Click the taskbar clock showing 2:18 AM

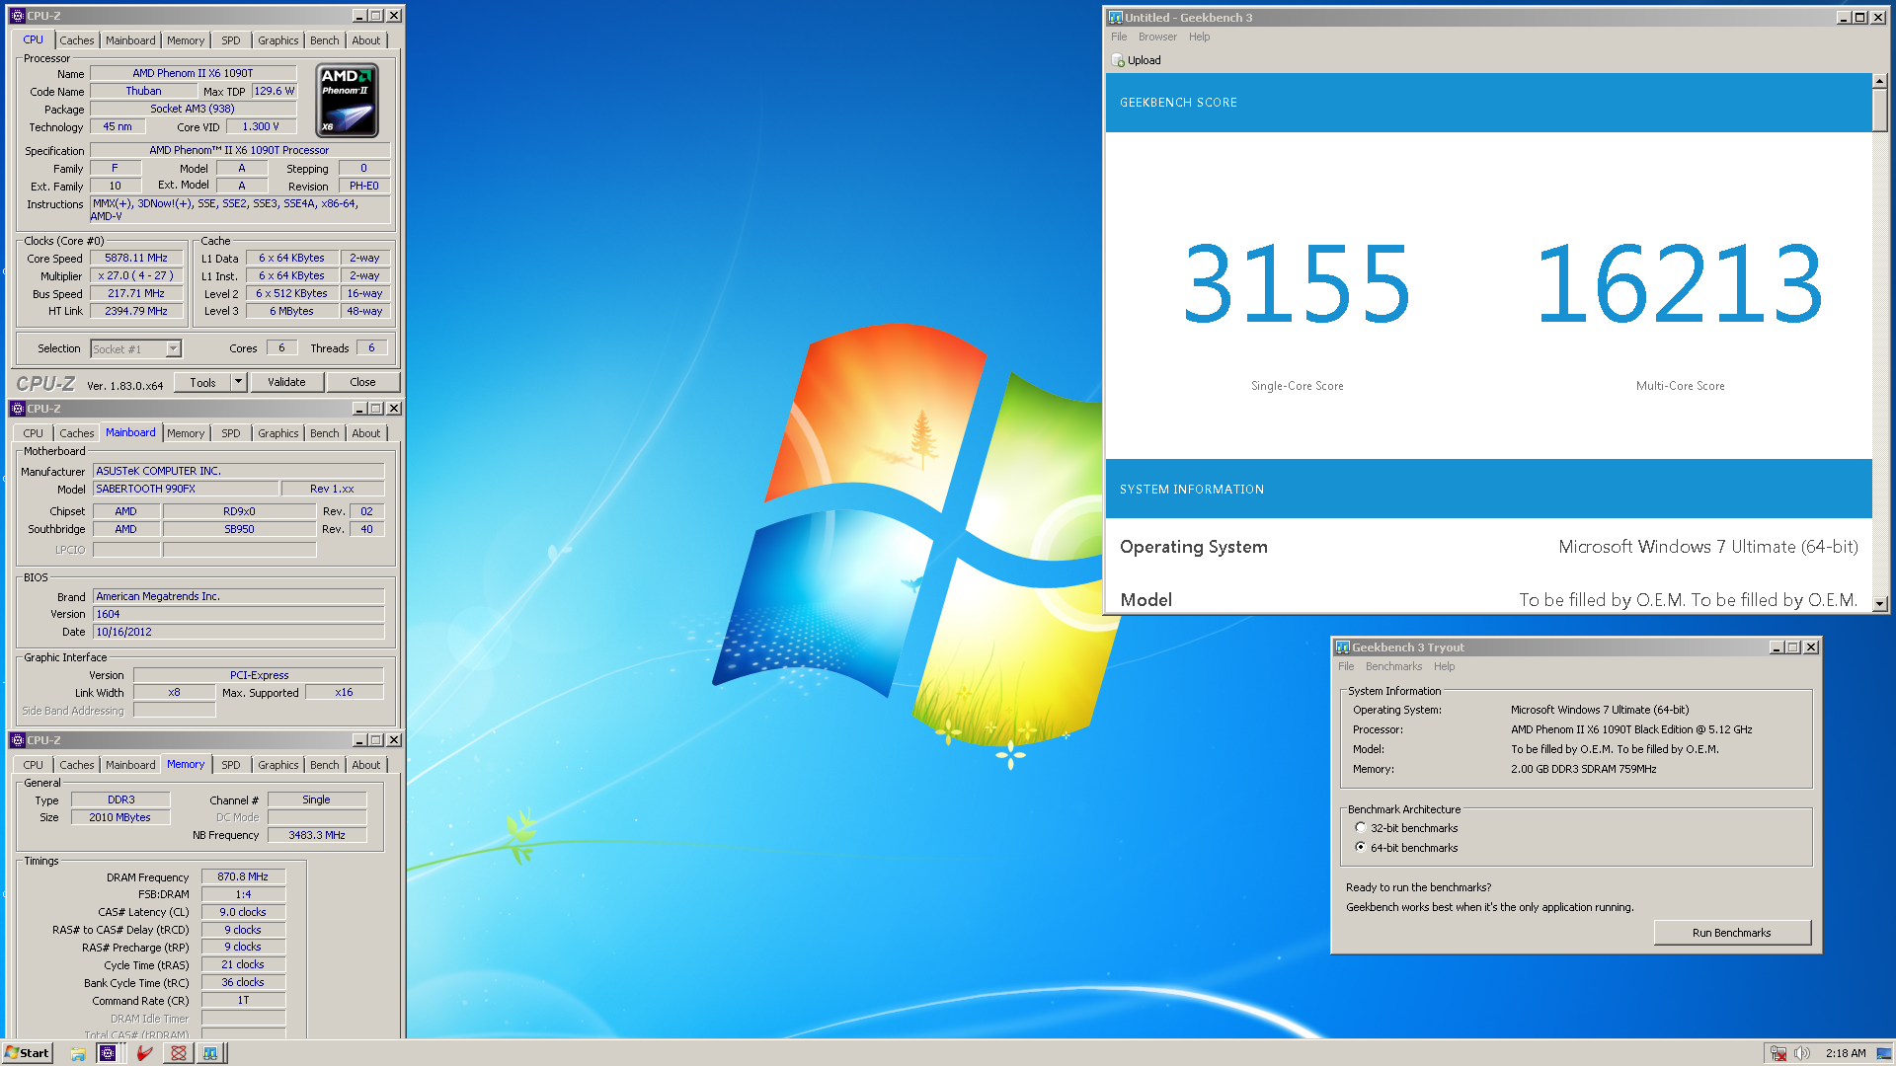1846,1053
